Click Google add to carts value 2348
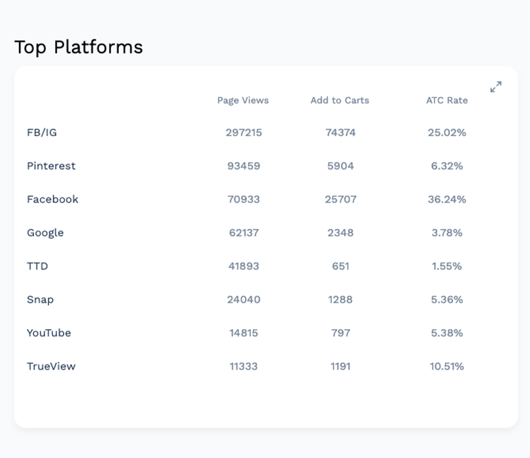Viewport: 530px width, 458px height. point(340,232)
